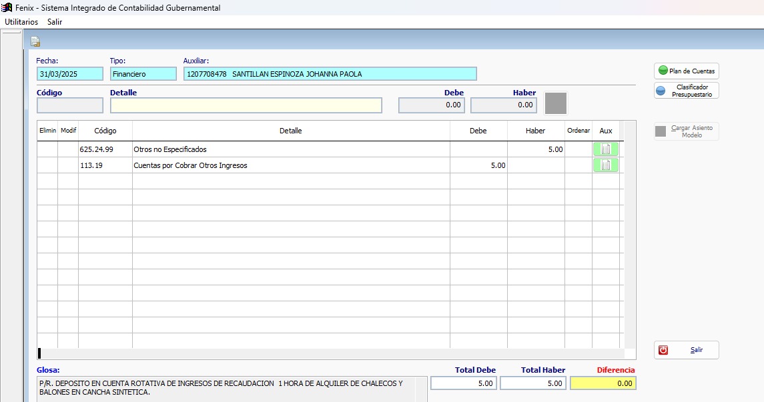Click the Fenix app icon in title bar
The image size is (764, 402).
point(7,8)
